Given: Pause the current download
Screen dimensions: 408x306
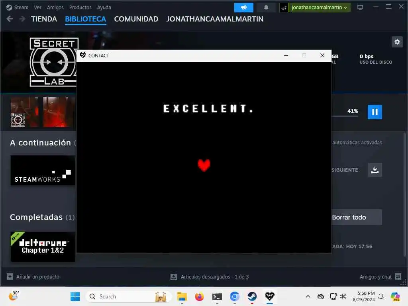Looking at the screenshot, I should click(x=375, y=112).
